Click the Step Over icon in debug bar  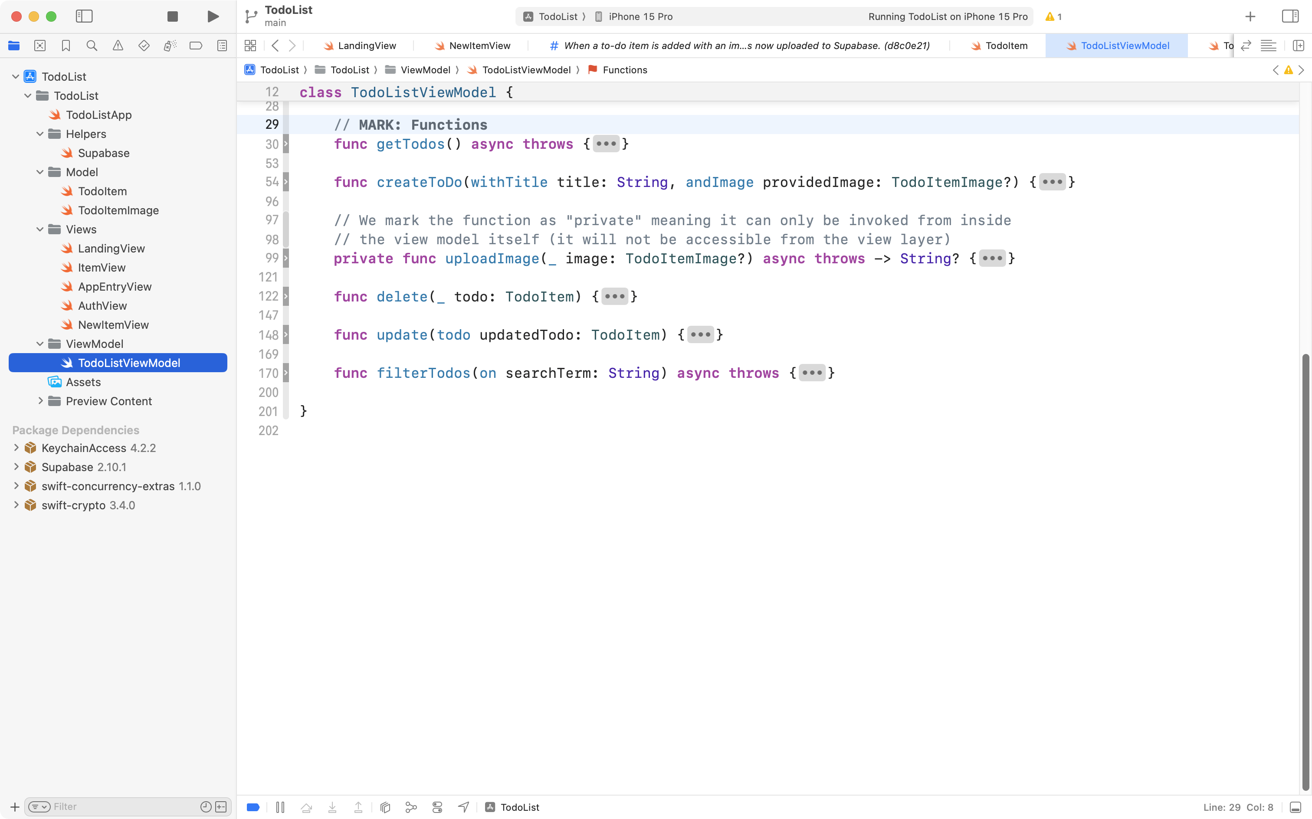click(306, 807)
